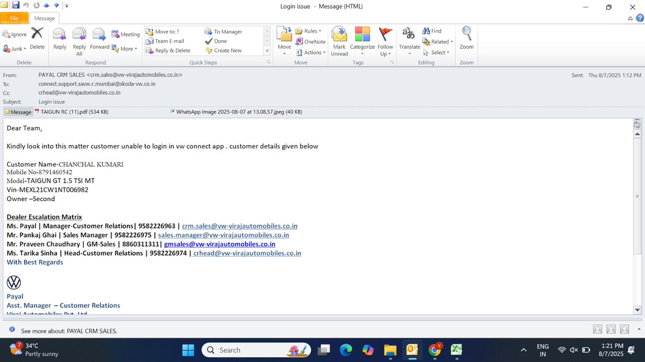
Task: Open the gmsales@vw-virajautomobiles.co.in link
Action: point(219,244)
